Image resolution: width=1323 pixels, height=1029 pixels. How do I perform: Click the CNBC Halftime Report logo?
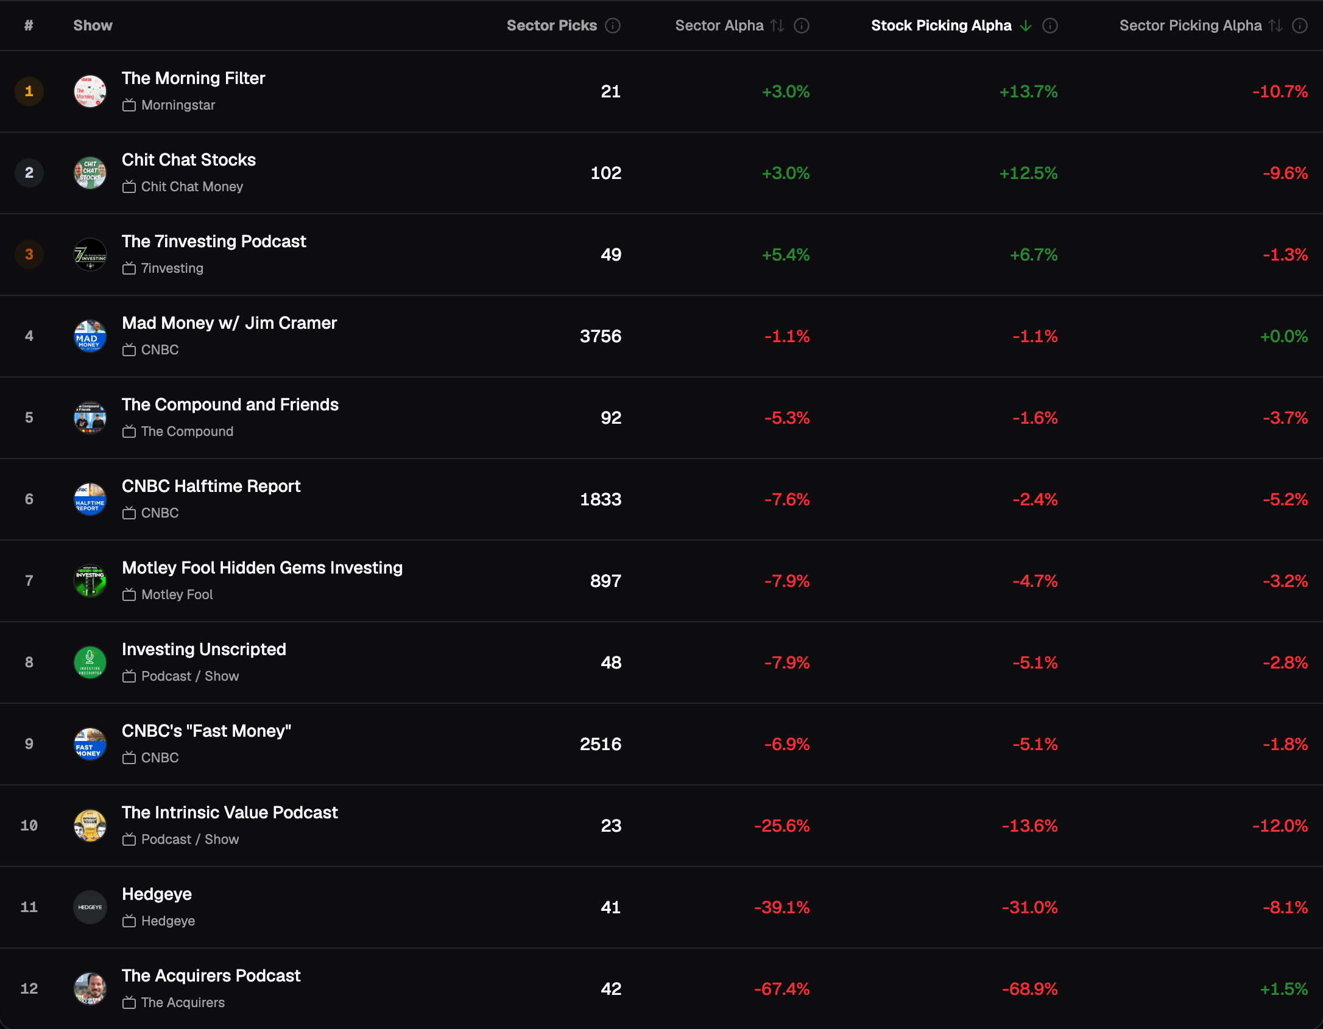(90, 499)
